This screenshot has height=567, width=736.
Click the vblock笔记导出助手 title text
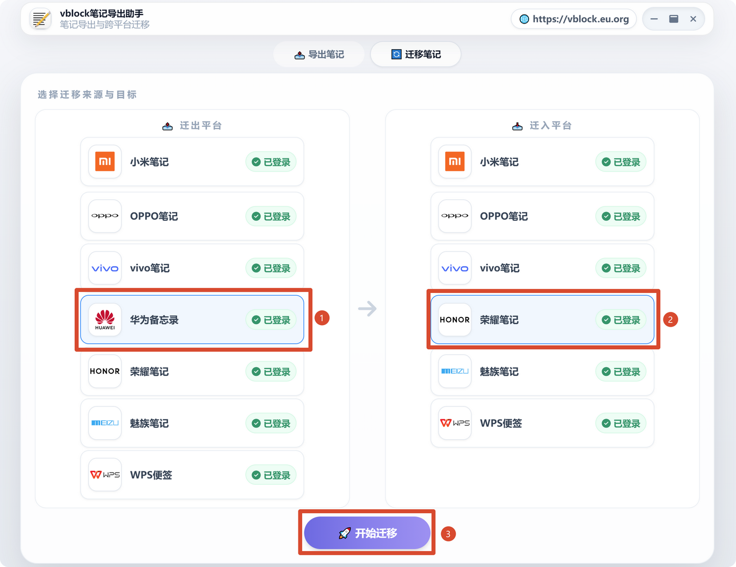[x=102, y=13]
